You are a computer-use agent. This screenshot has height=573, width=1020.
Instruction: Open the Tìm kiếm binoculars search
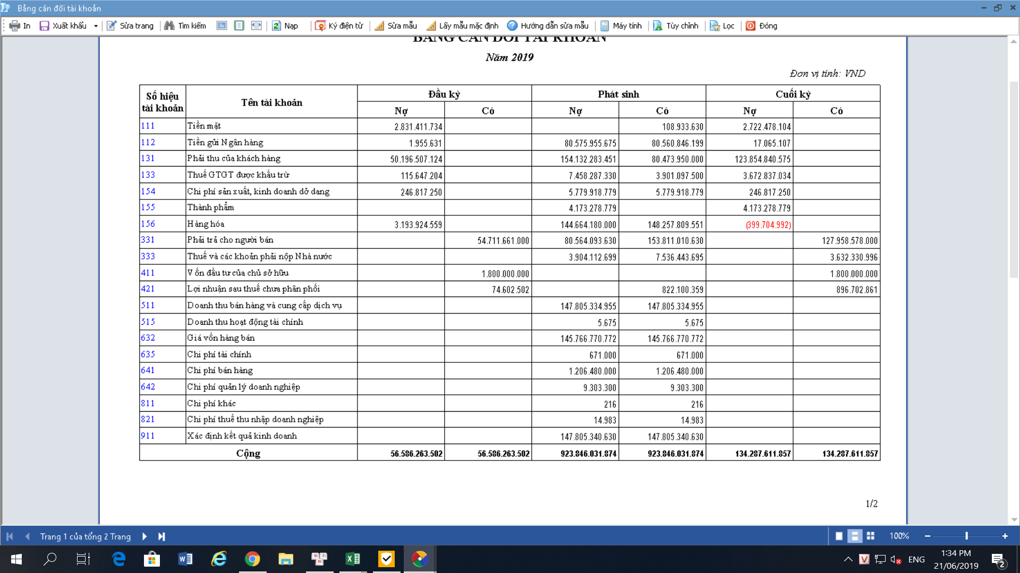(x=169, y=25)
